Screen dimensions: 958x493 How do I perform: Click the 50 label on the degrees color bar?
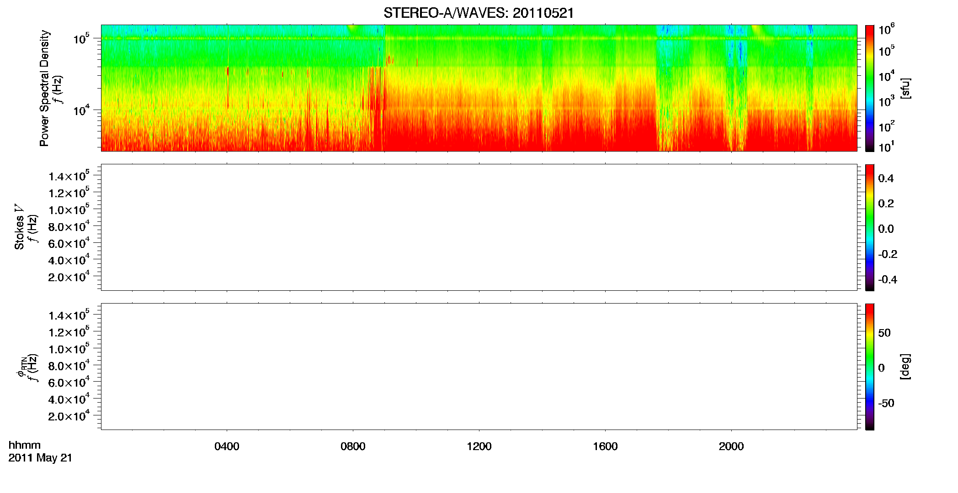884,333
